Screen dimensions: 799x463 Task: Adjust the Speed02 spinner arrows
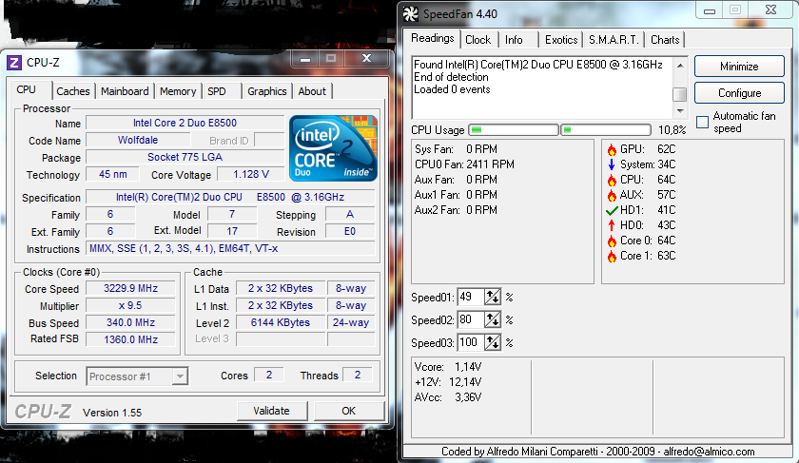(493, 319)
